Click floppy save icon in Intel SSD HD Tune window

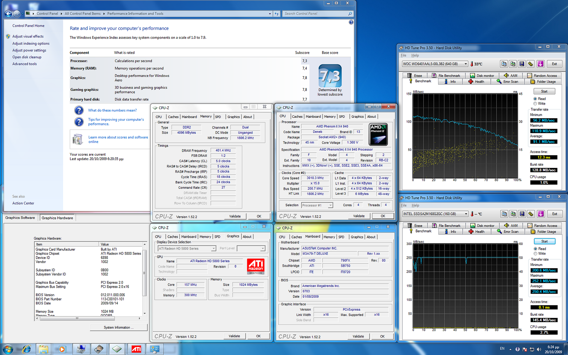[522, 214]
